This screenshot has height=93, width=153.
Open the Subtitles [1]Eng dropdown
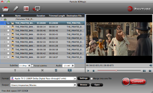point(25,66)
